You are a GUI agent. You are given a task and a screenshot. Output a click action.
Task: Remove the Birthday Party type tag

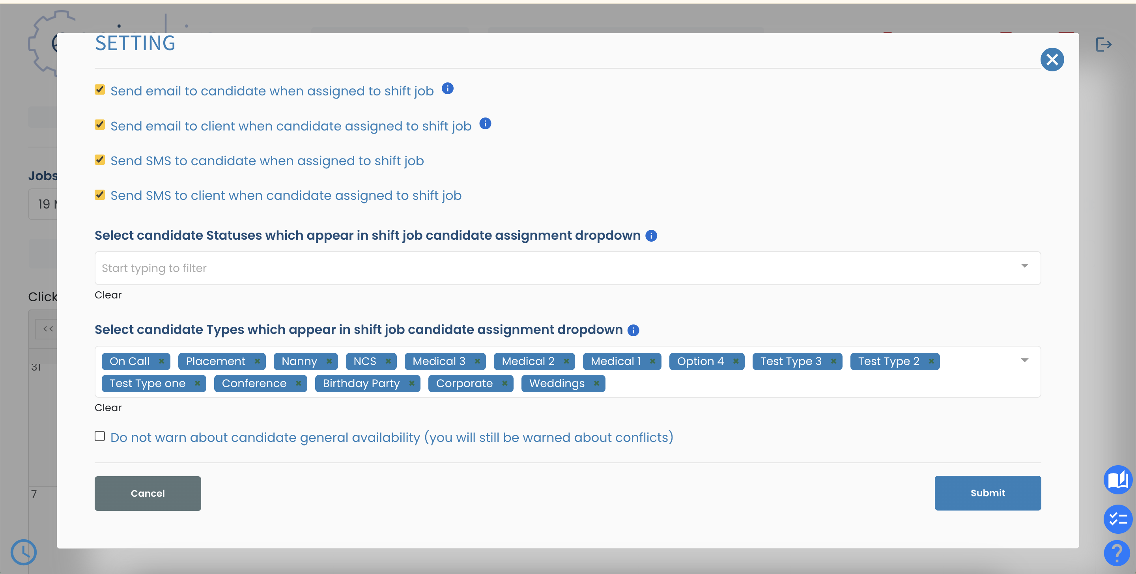[x=412, y=383]
